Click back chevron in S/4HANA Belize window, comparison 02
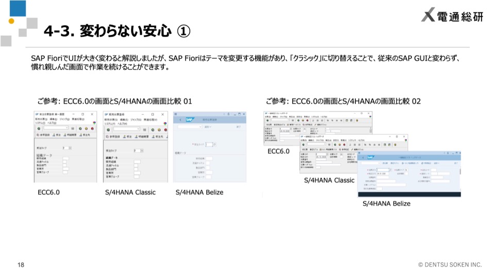This screenshot has width=495, height=278. coord(363,158)
